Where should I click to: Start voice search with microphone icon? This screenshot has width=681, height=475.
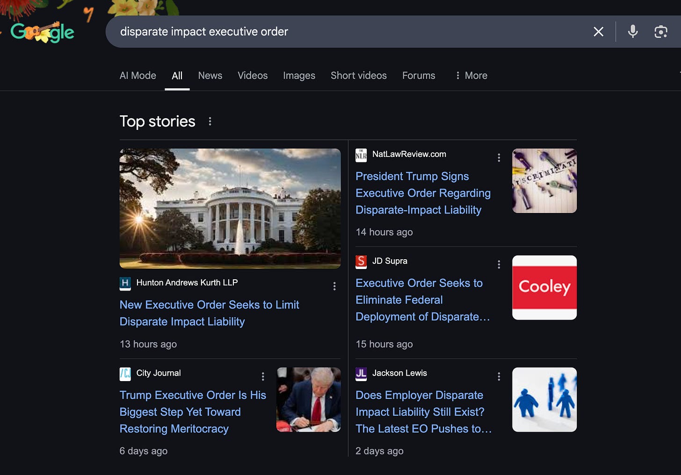click(633, 32)
